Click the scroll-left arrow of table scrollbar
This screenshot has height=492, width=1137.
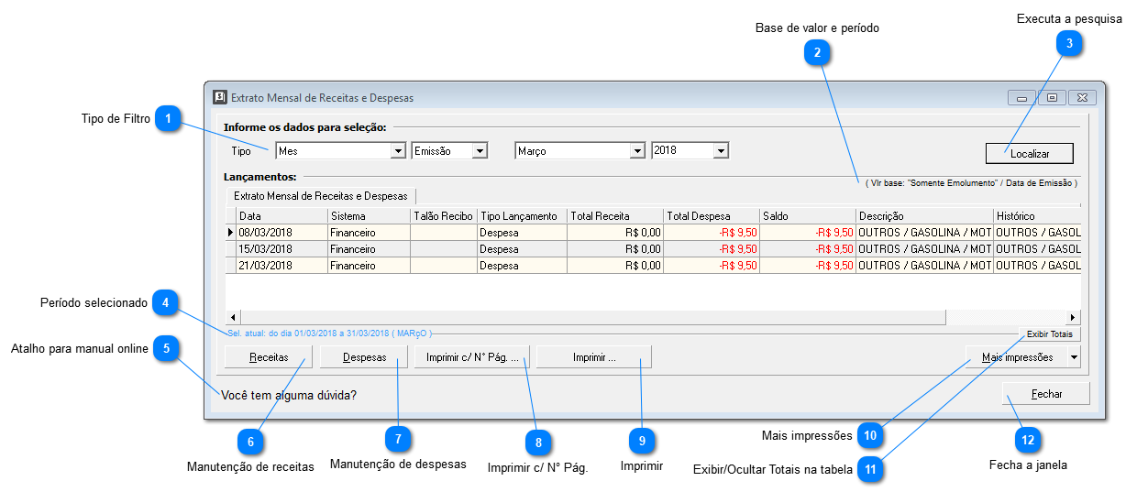coord(233,317)
